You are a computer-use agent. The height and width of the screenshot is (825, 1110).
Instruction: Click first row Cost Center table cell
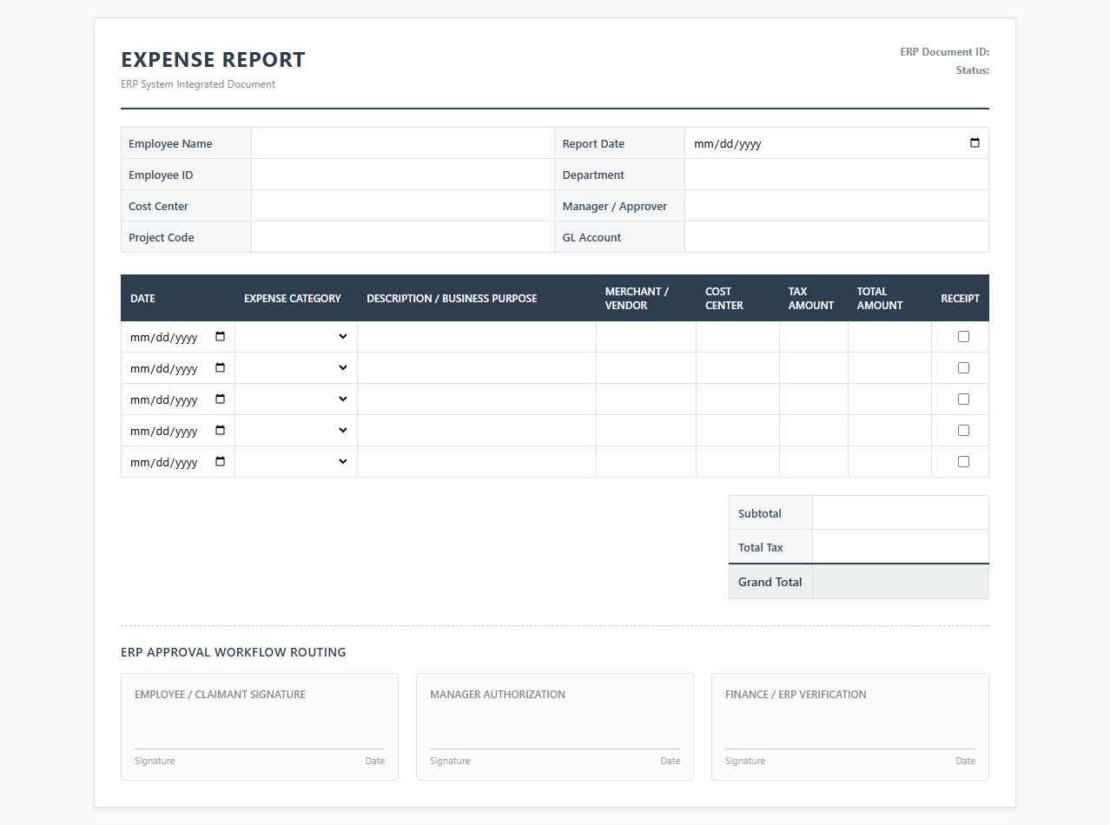click(738, 337)
